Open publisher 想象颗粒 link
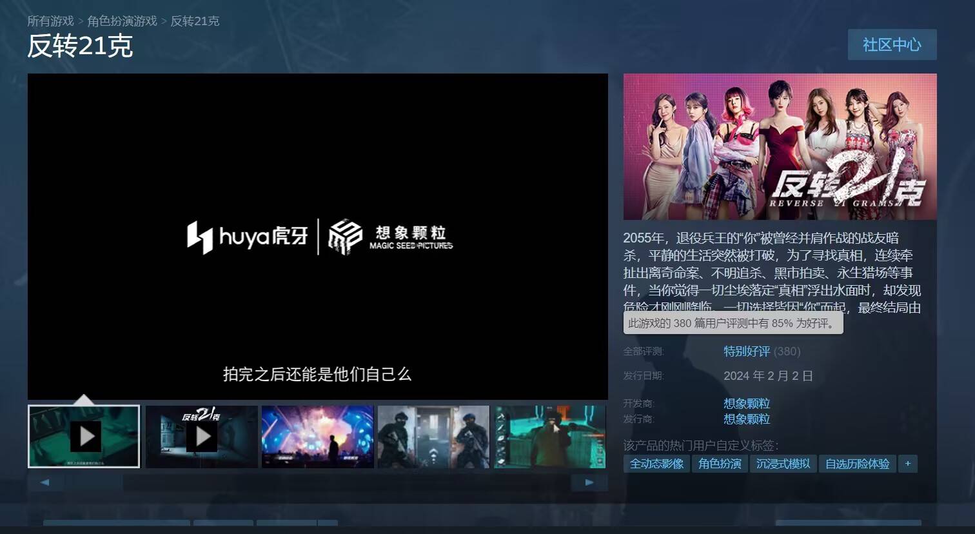975x534 pixels. tap(747, 419)
